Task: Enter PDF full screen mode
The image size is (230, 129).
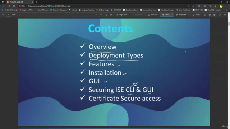Action: (220, 15)
